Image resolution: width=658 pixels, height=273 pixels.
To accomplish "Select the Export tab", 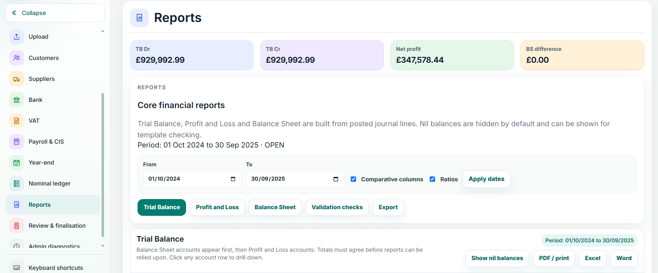I will 388,207.
